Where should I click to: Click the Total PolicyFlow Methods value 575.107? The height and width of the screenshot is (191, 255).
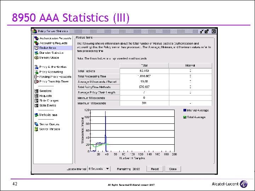point(144,87)
